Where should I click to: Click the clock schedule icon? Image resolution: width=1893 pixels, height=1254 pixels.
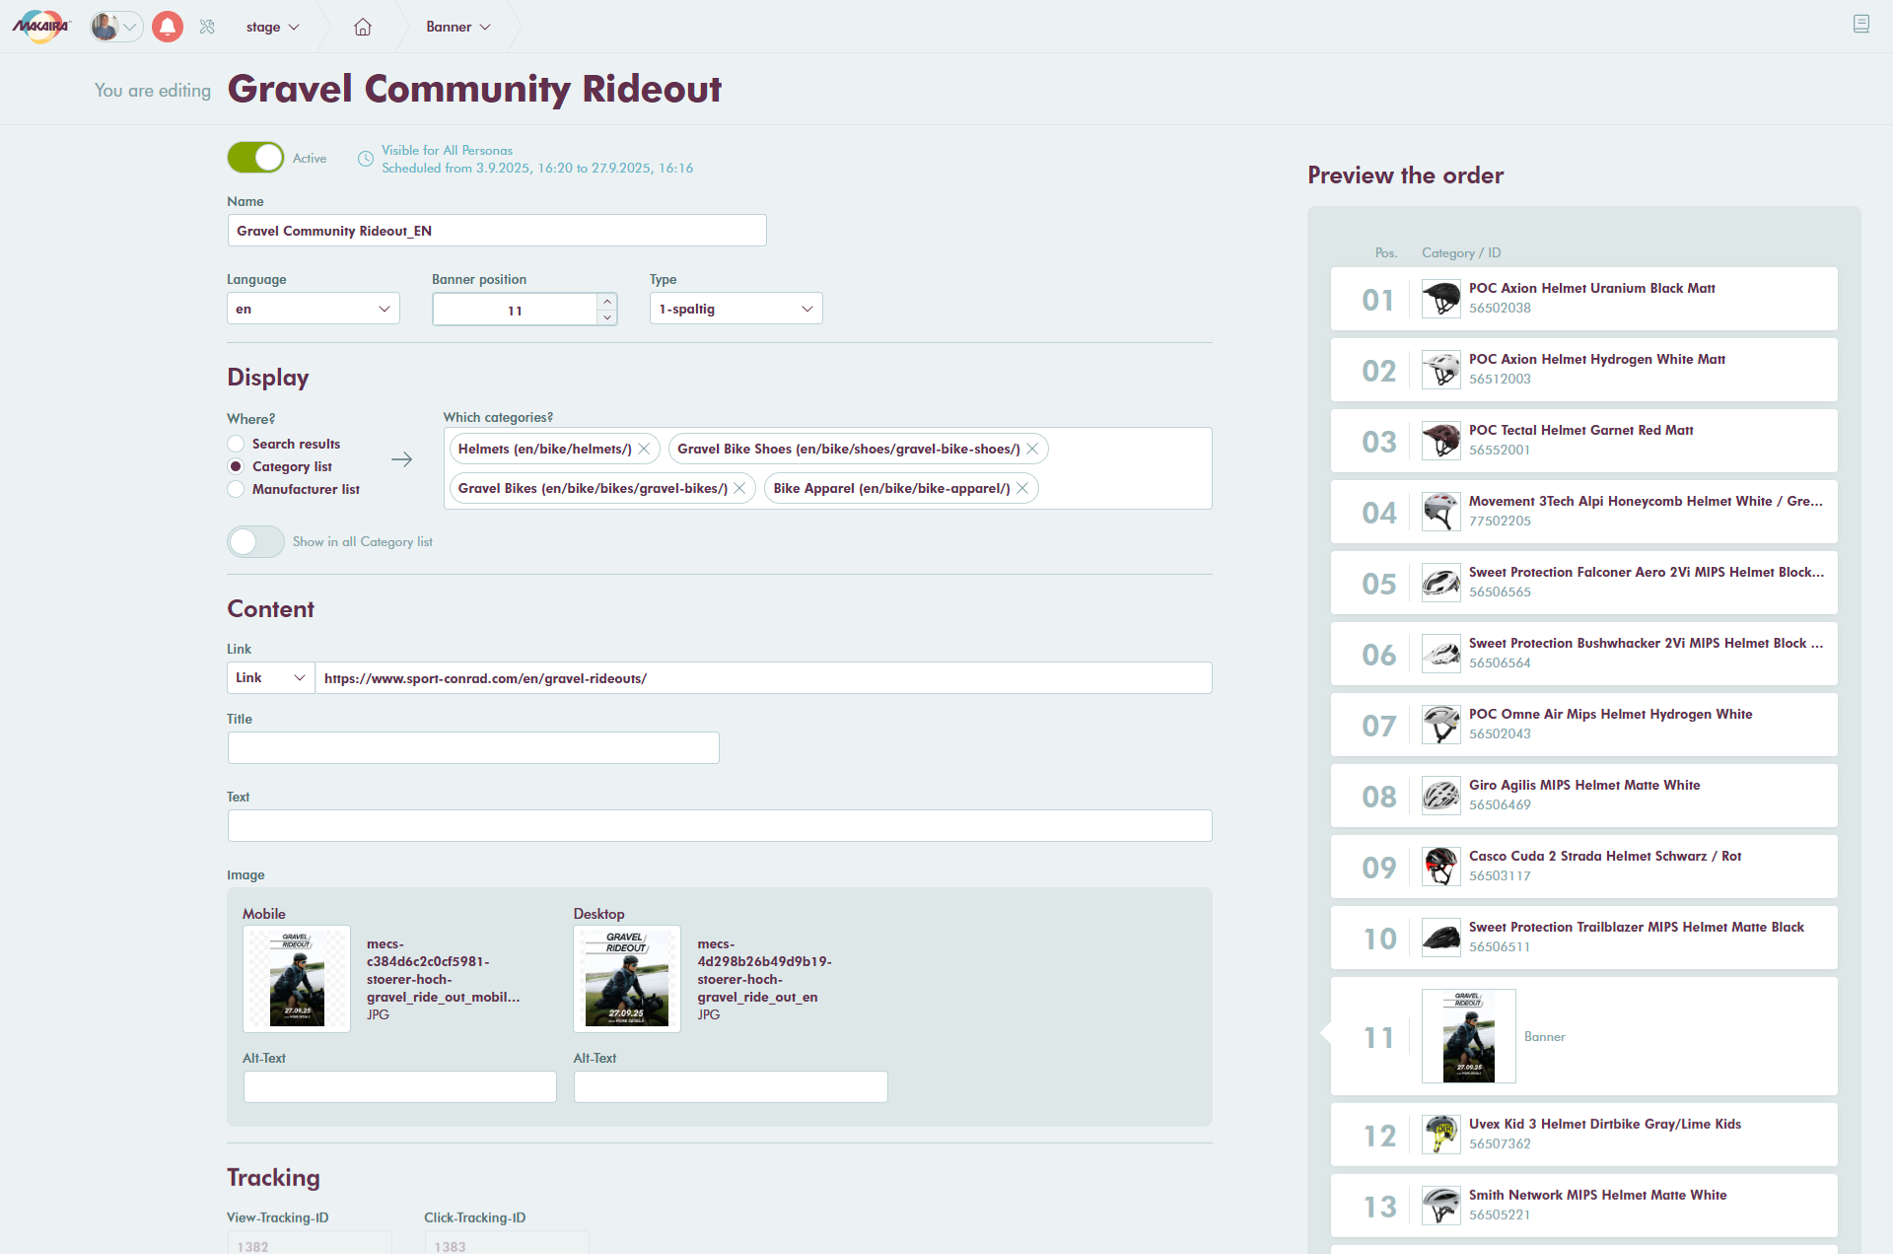coord(365,159)
